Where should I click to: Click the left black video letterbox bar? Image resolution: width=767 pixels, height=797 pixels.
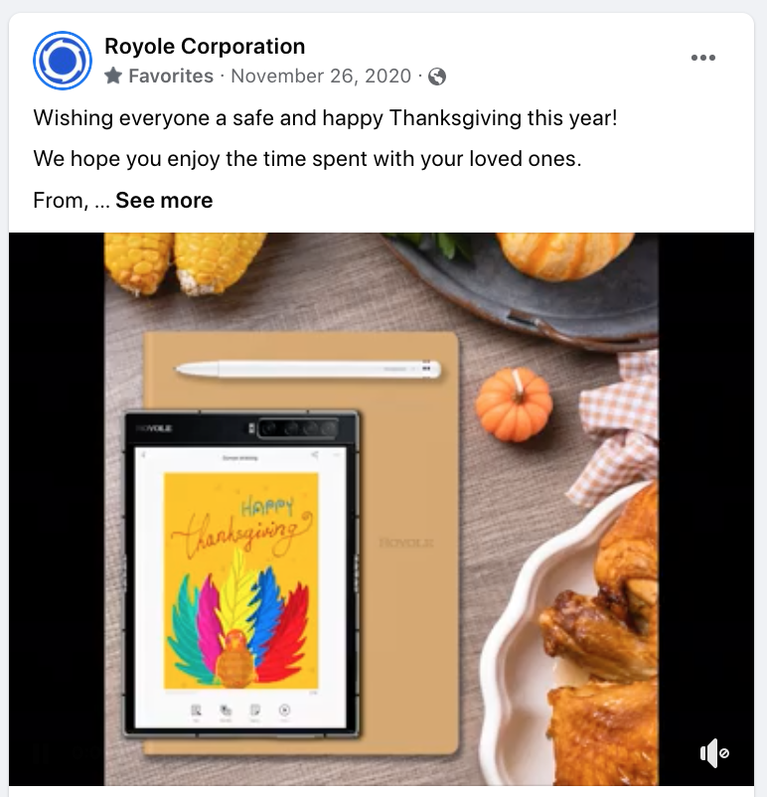click(x=57, y=510)
